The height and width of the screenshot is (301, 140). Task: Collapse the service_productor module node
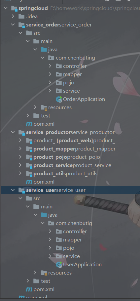pyautogui.click(x=13, y=132)
